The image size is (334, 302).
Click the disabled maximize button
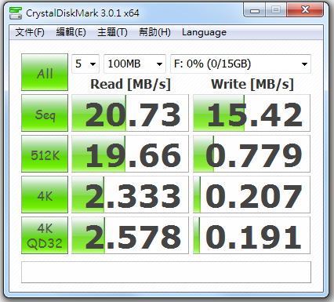[276, 10]
